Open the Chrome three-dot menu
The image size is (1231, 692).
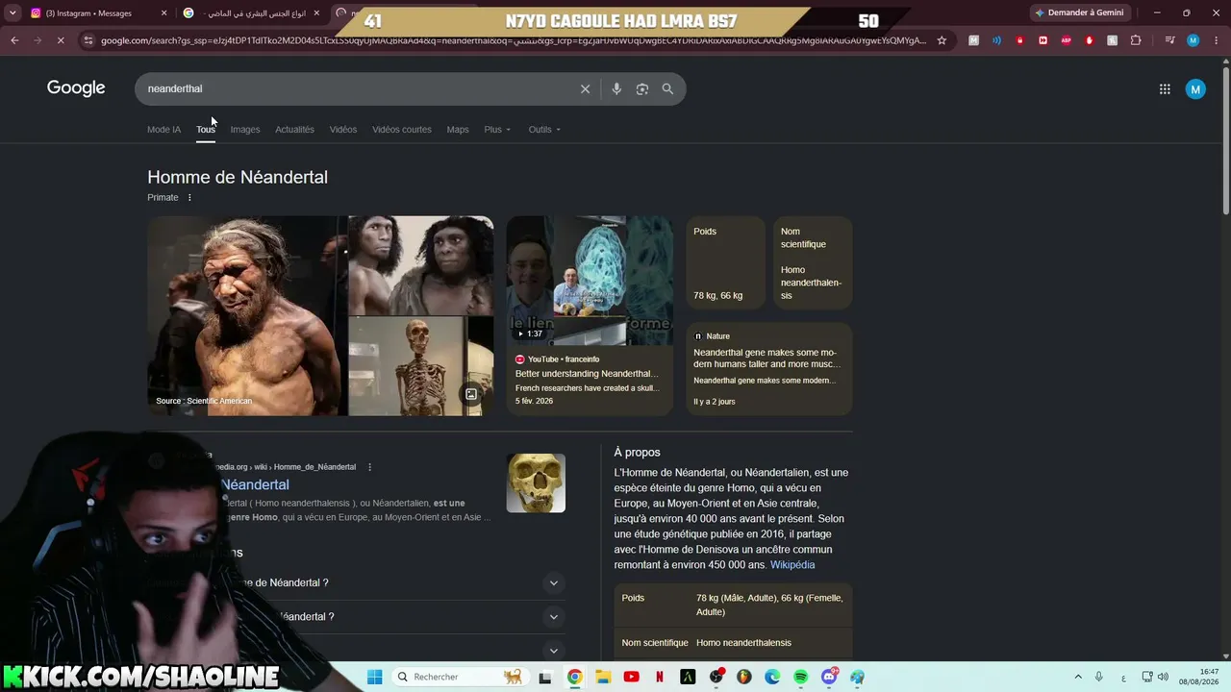pos(1216,40)
